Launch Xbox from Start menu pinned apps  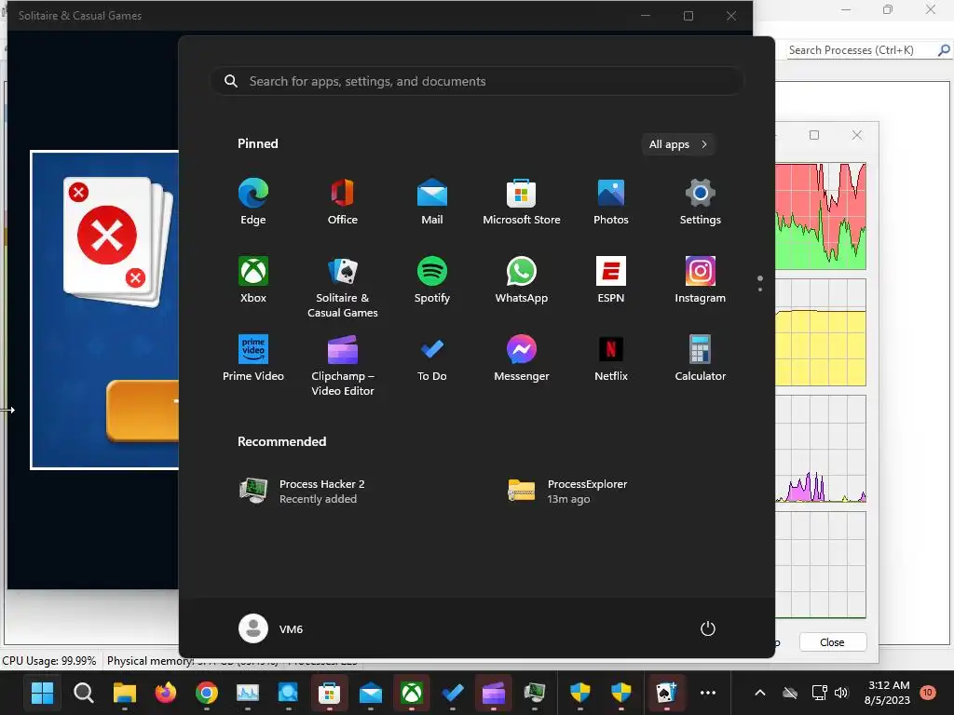pyautogui.click(x=253, y=280)
